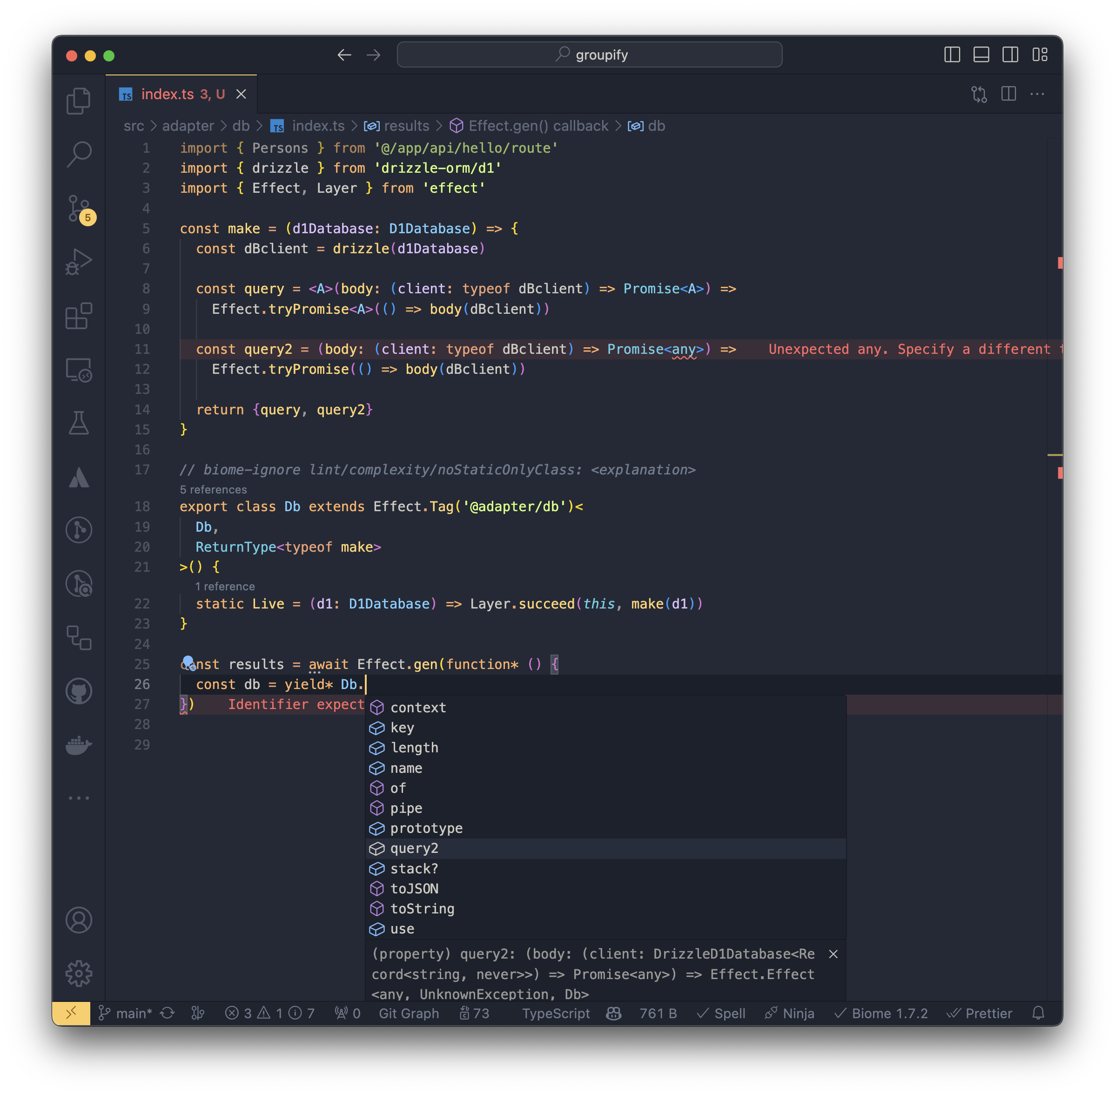Screen dimensions: 1115x1095
Task: Open the editor More Actions ellipsis menu
Action: click(x=1037, y=95)
